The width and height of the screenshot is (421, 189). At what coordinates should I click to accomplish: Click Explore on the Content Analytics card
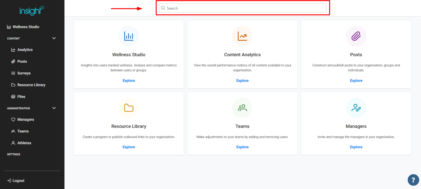pyautogui.click(x=242, y=81)
